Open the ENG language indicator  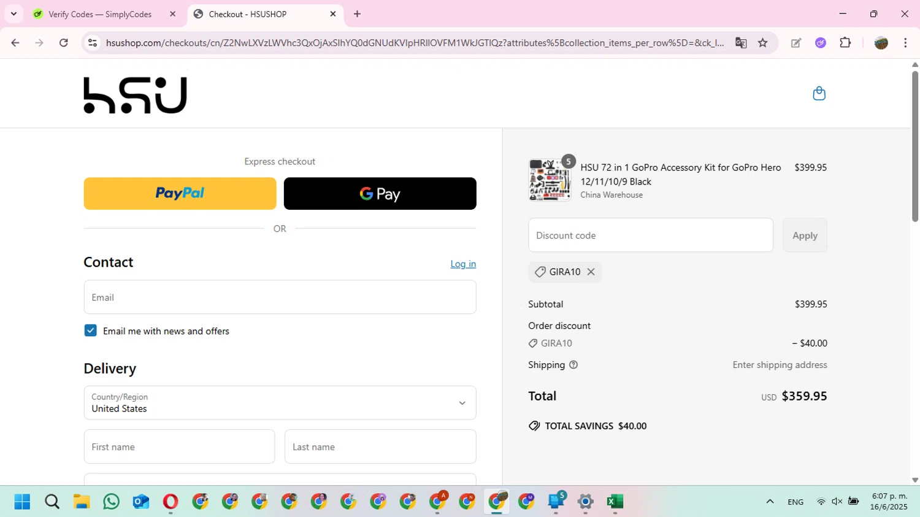click(x=795, y=502)
